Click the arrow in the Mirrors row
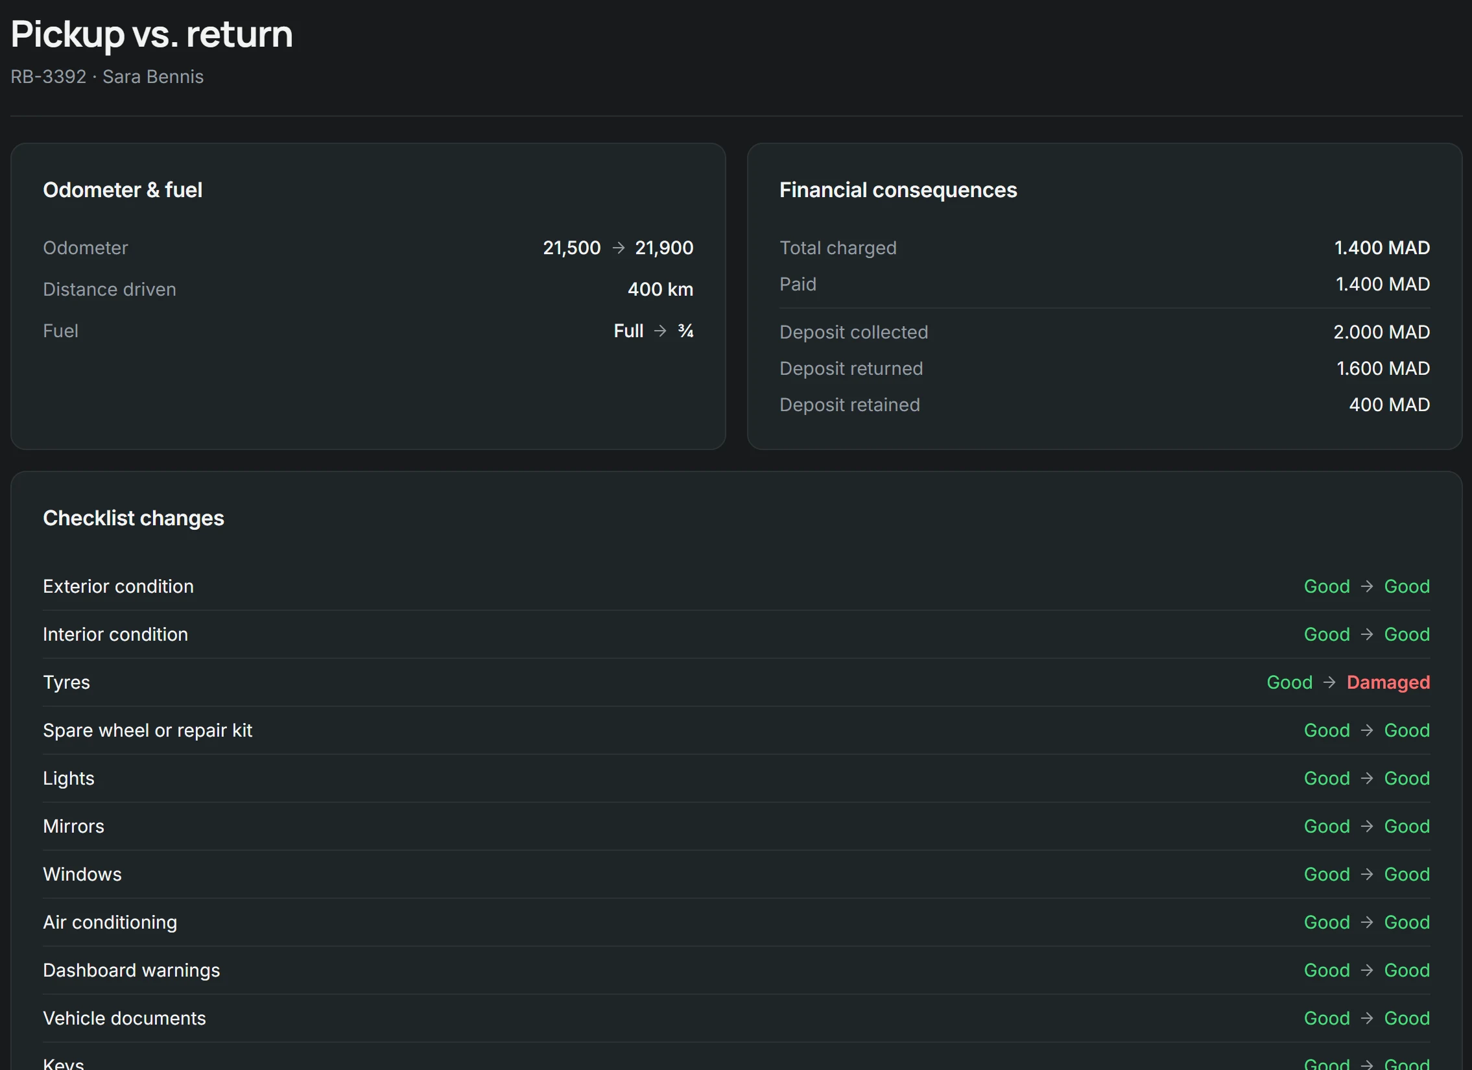The height and width of the screenshot is (1070, 1472). (1367, 827)
